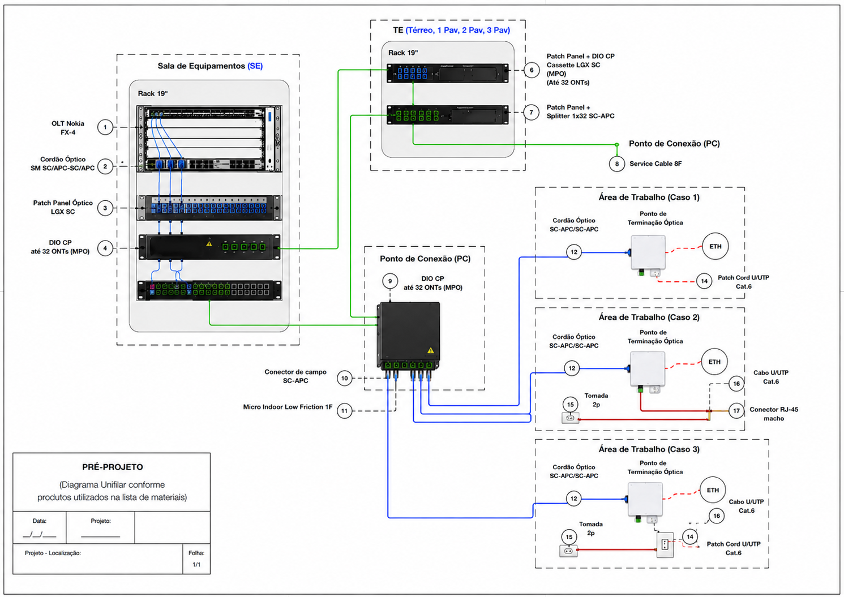Click the Projeto blank line in the title block
The width and height of the screenshot is (844, 597).
[100, 535]
